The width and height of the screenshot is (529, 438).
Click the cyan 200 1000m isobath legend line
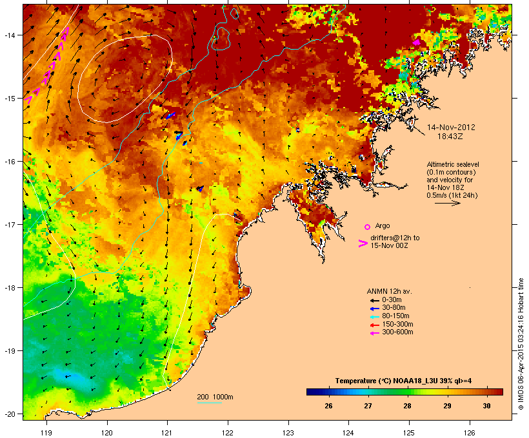coord(210,403)
